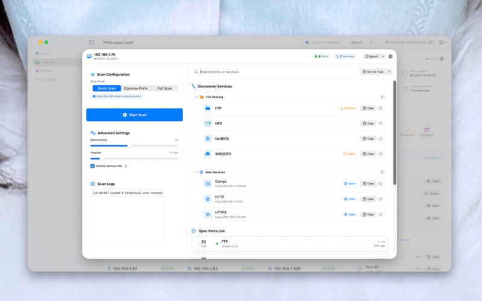Screen dimensions: 482x301
Task: Open the Service Type dropdown
Action: point(376,72)
